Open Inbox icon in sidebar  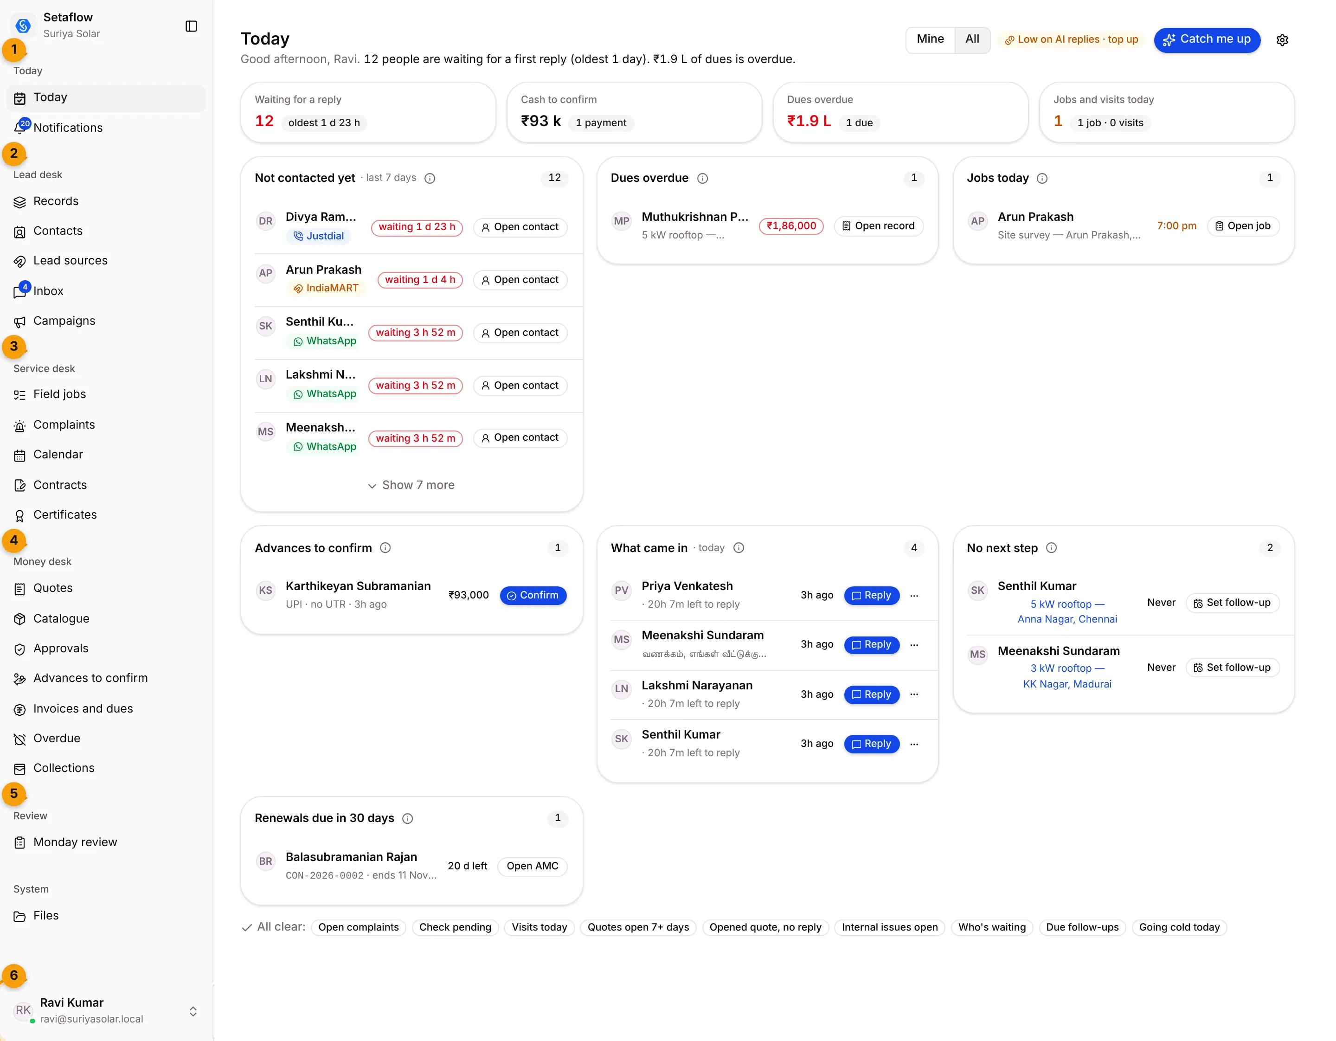[x=21, y=291]
